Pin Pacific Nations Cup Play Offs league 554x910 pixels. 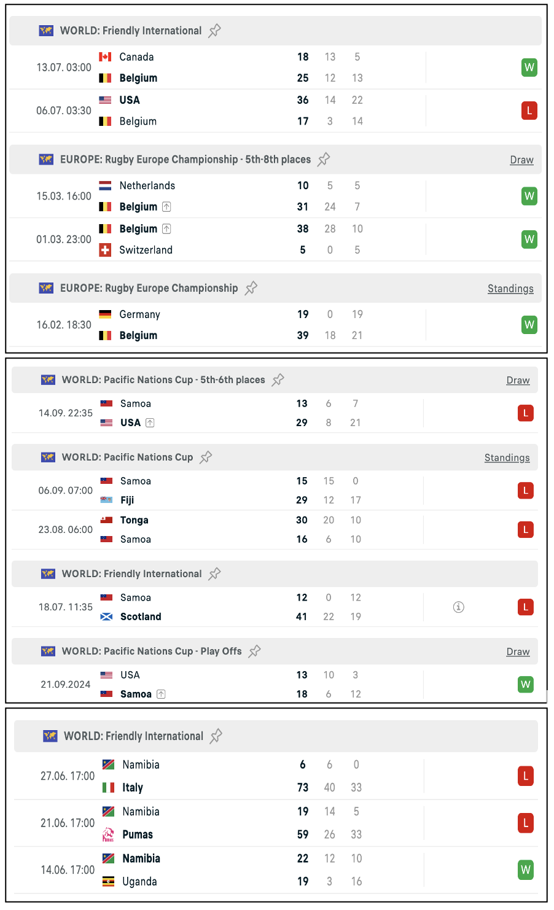pos(255,651)
